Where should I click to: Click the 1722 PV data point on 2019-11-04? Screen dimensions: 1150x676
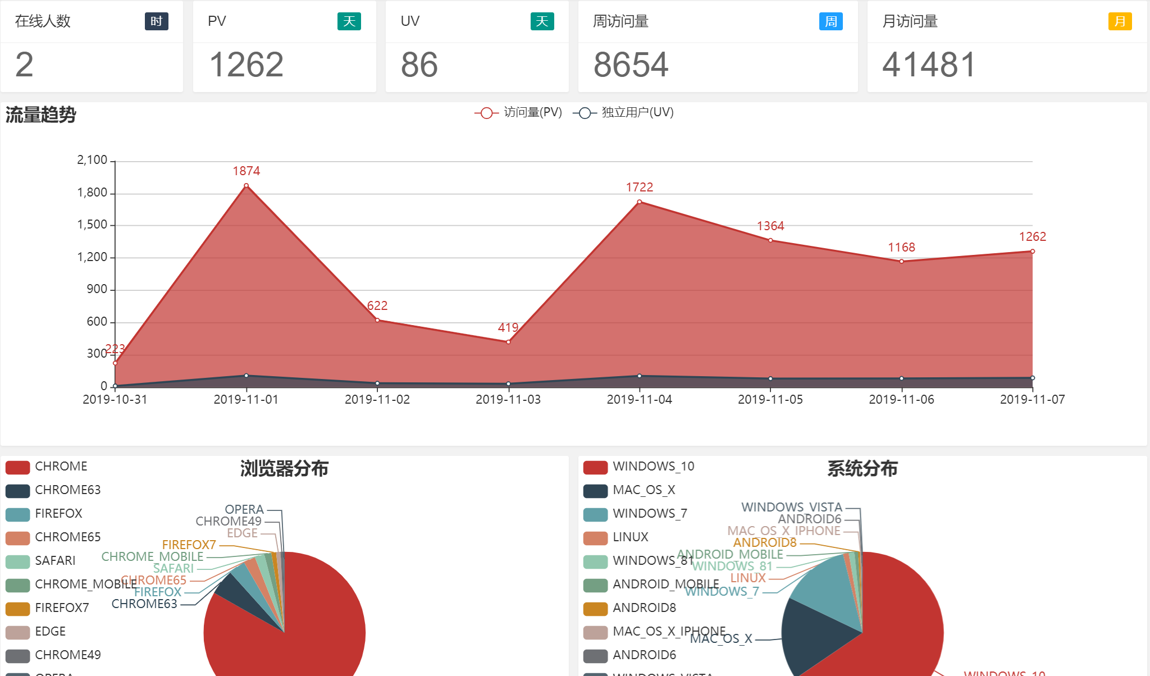639,202
